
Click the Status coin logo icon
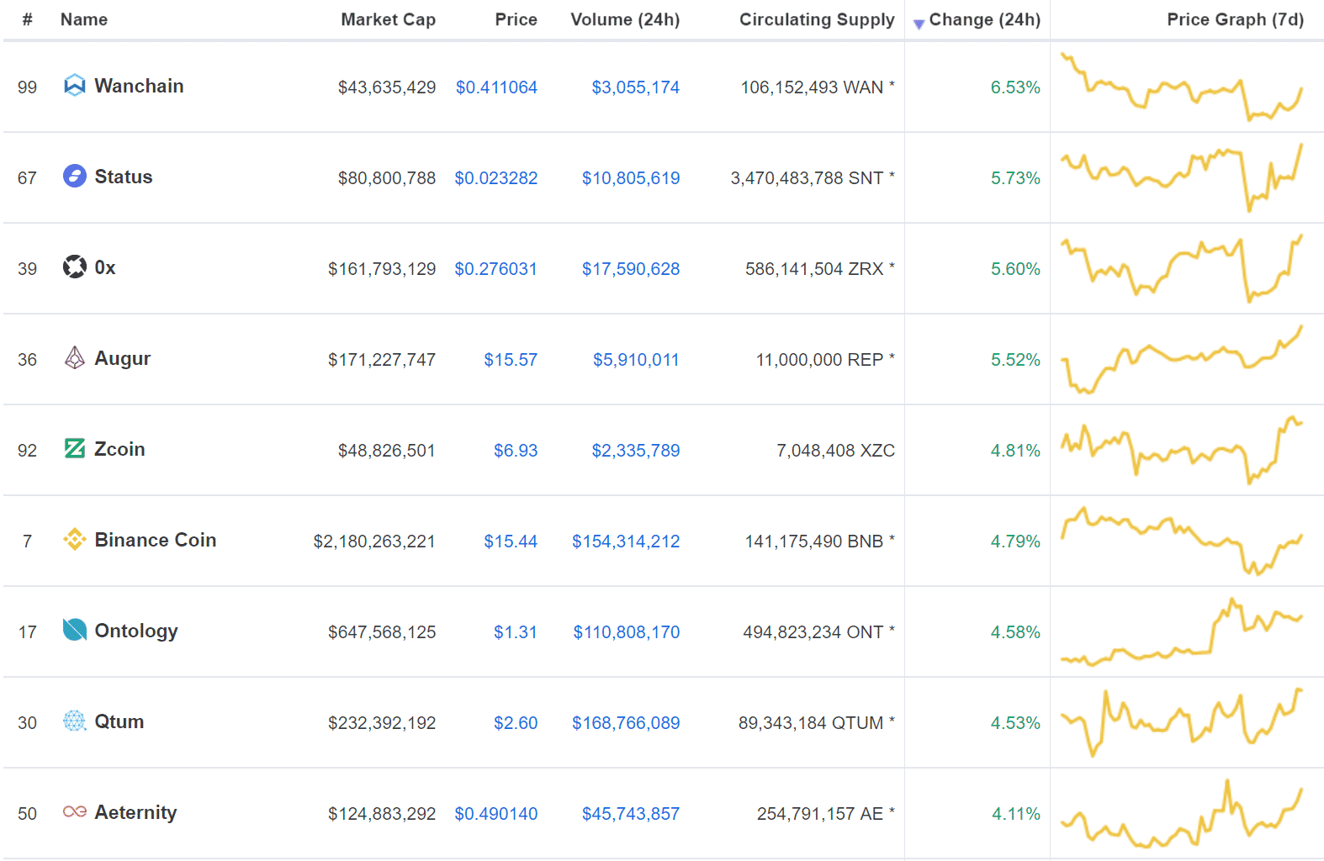[75, 177]
